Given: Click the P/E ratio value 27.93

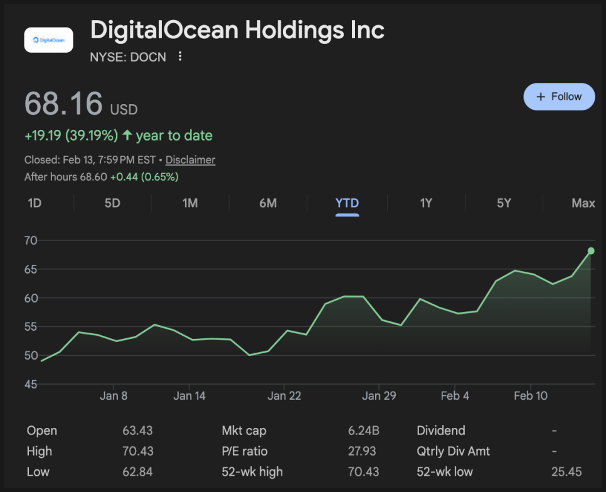Looking at the screenshot, I should [x=362, y=451].
